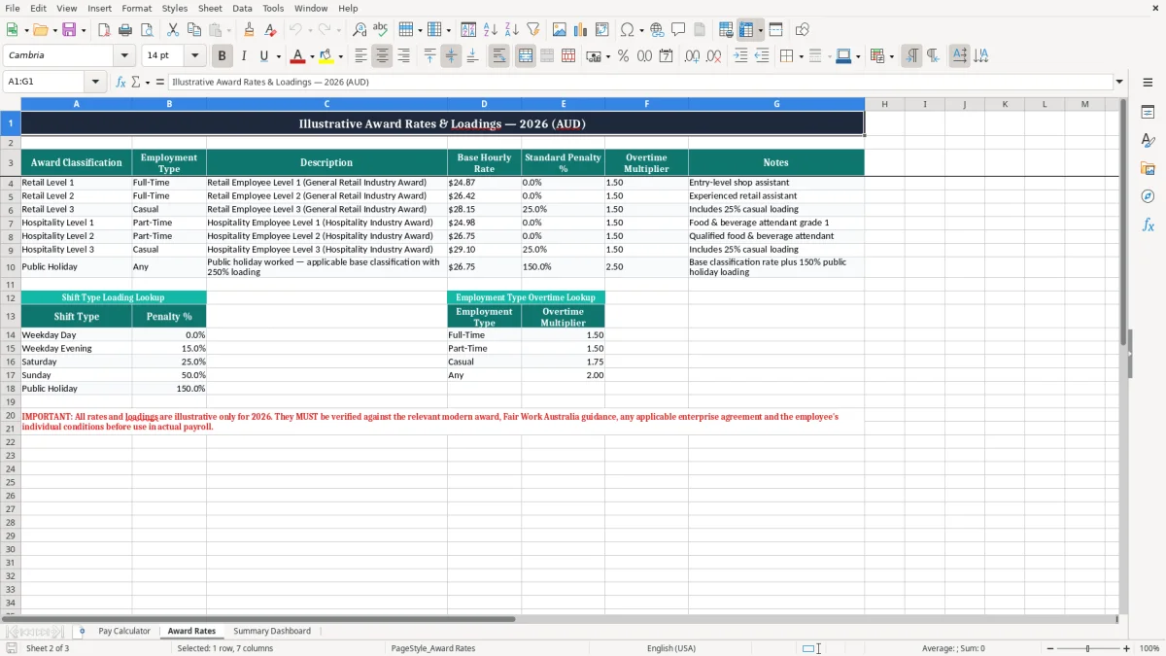The height and width of the screenshot is (656, 1166).
Task: Click Sort Descending icon
Action: tap(512, 30)
